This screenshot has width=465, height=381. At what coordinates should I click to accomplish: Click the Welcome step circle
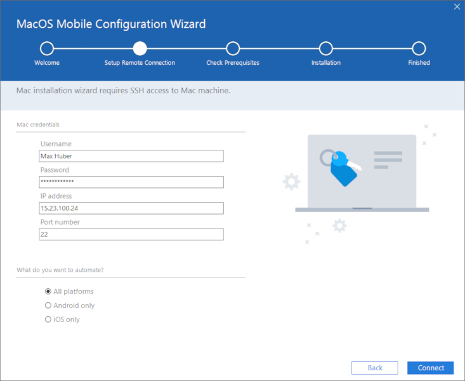click(x=47, y=48)
